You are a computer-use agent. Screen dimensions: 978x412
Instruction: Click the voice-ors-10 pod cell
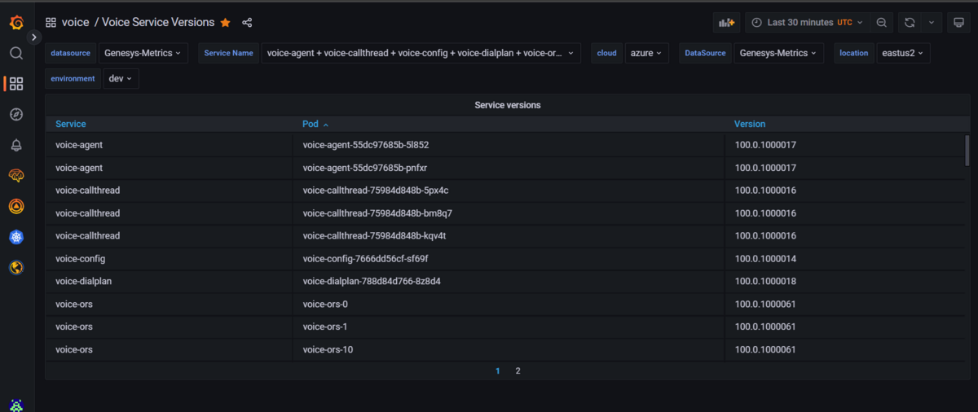pyautogui.click(x=509, y=350)
